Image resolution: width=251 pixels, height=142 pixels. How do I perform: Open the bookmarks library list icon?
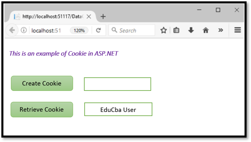[176, 30]
